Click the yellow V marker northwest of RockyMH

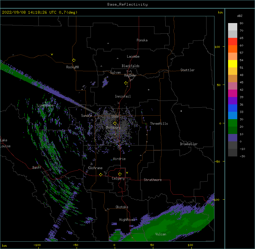(52, 54)
